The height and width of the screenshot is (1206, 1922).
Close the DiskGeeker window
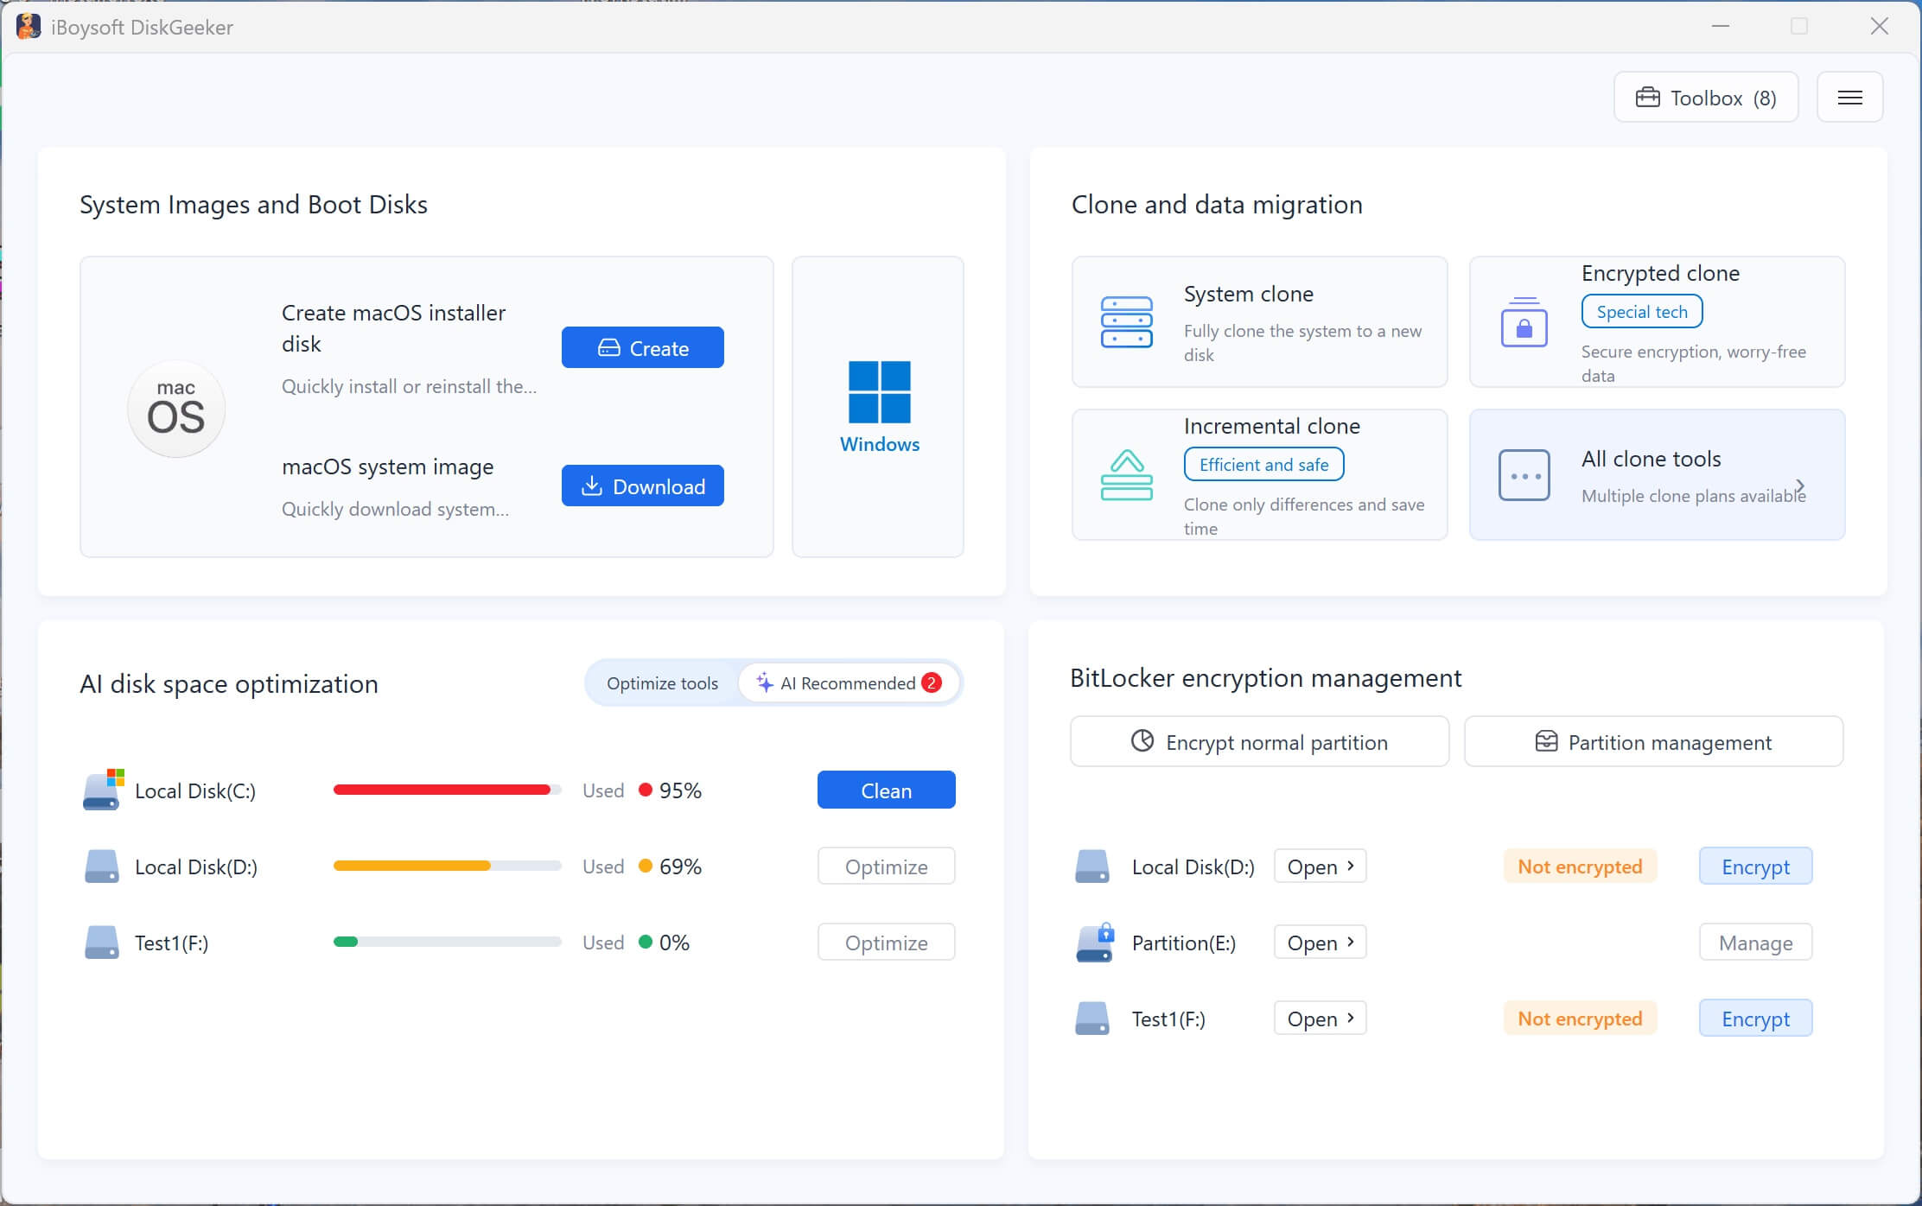pyautogui.click(x=1879, y=27)
